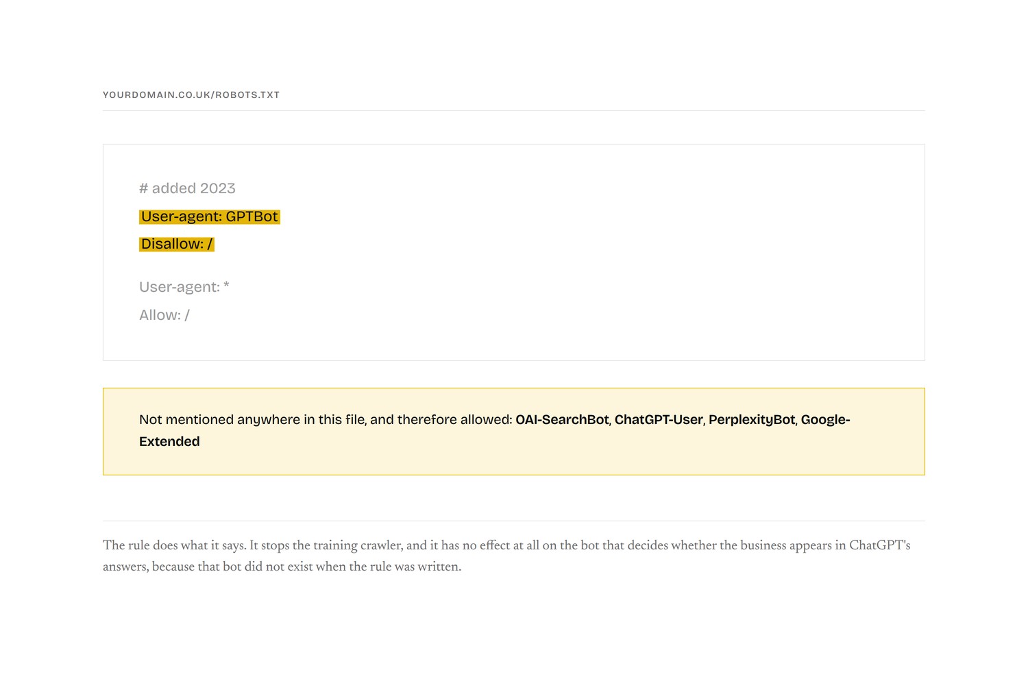The height and width of the screenshot is (685, 1028).
Task: Click the bold 'Google-Extended' name
Action: [x=825, y=419]
